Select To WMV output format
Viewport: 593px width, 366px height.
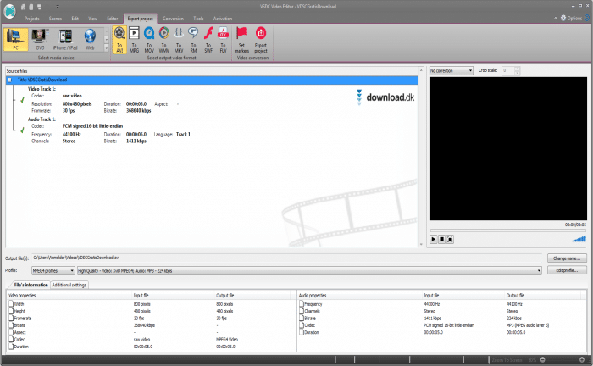(x=163, y=40)
